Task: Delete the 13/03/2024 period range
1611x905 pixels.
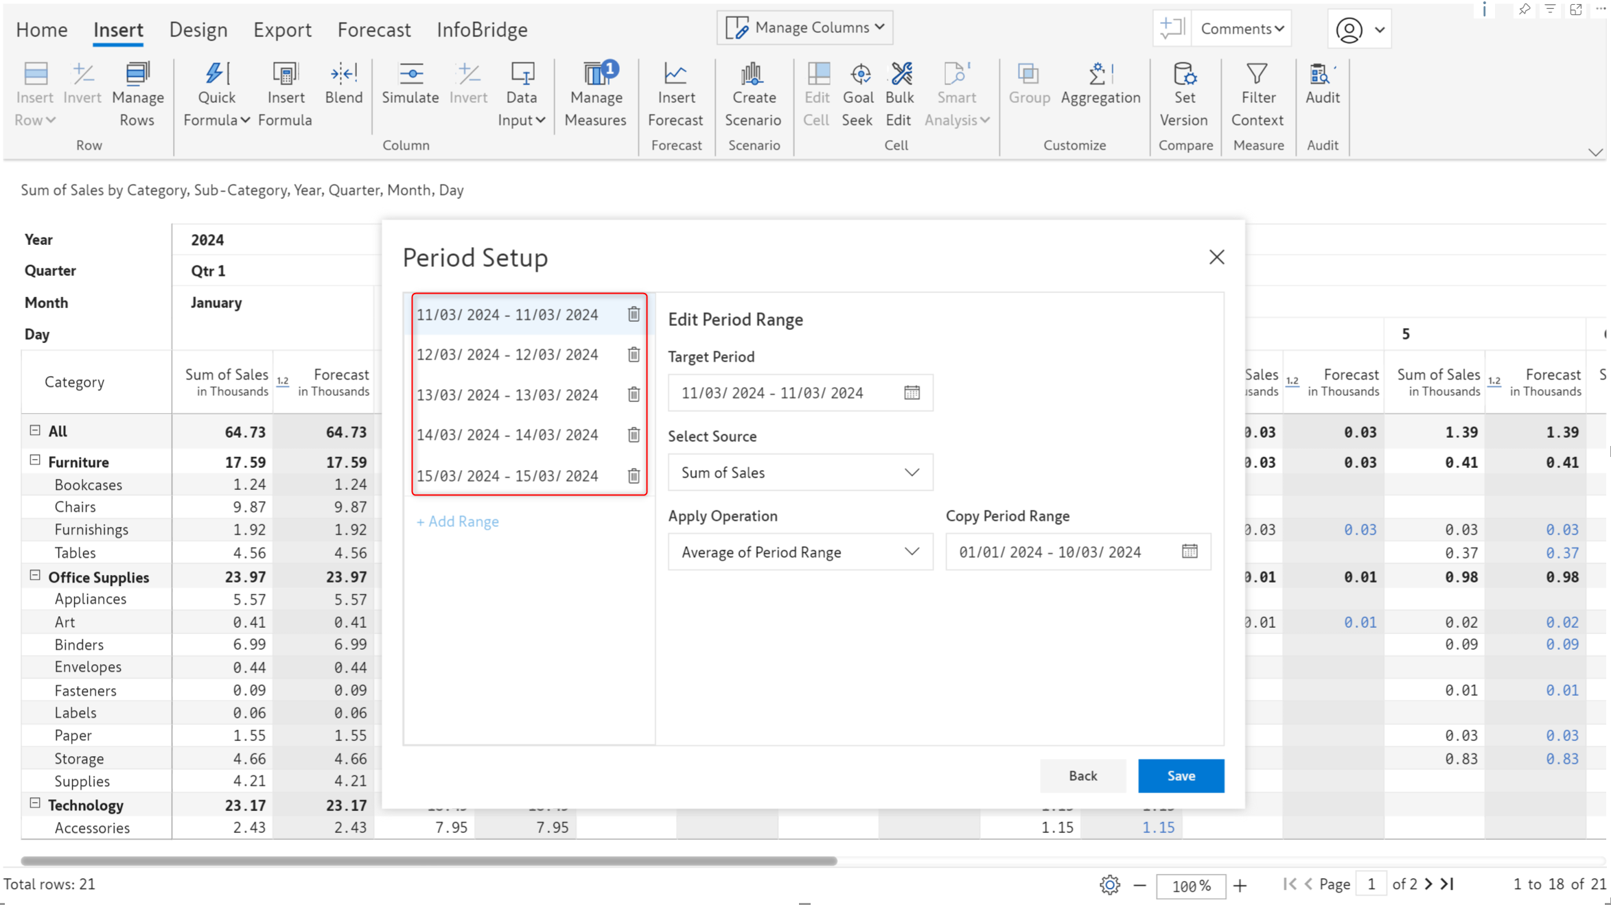Action: [634, 395]
